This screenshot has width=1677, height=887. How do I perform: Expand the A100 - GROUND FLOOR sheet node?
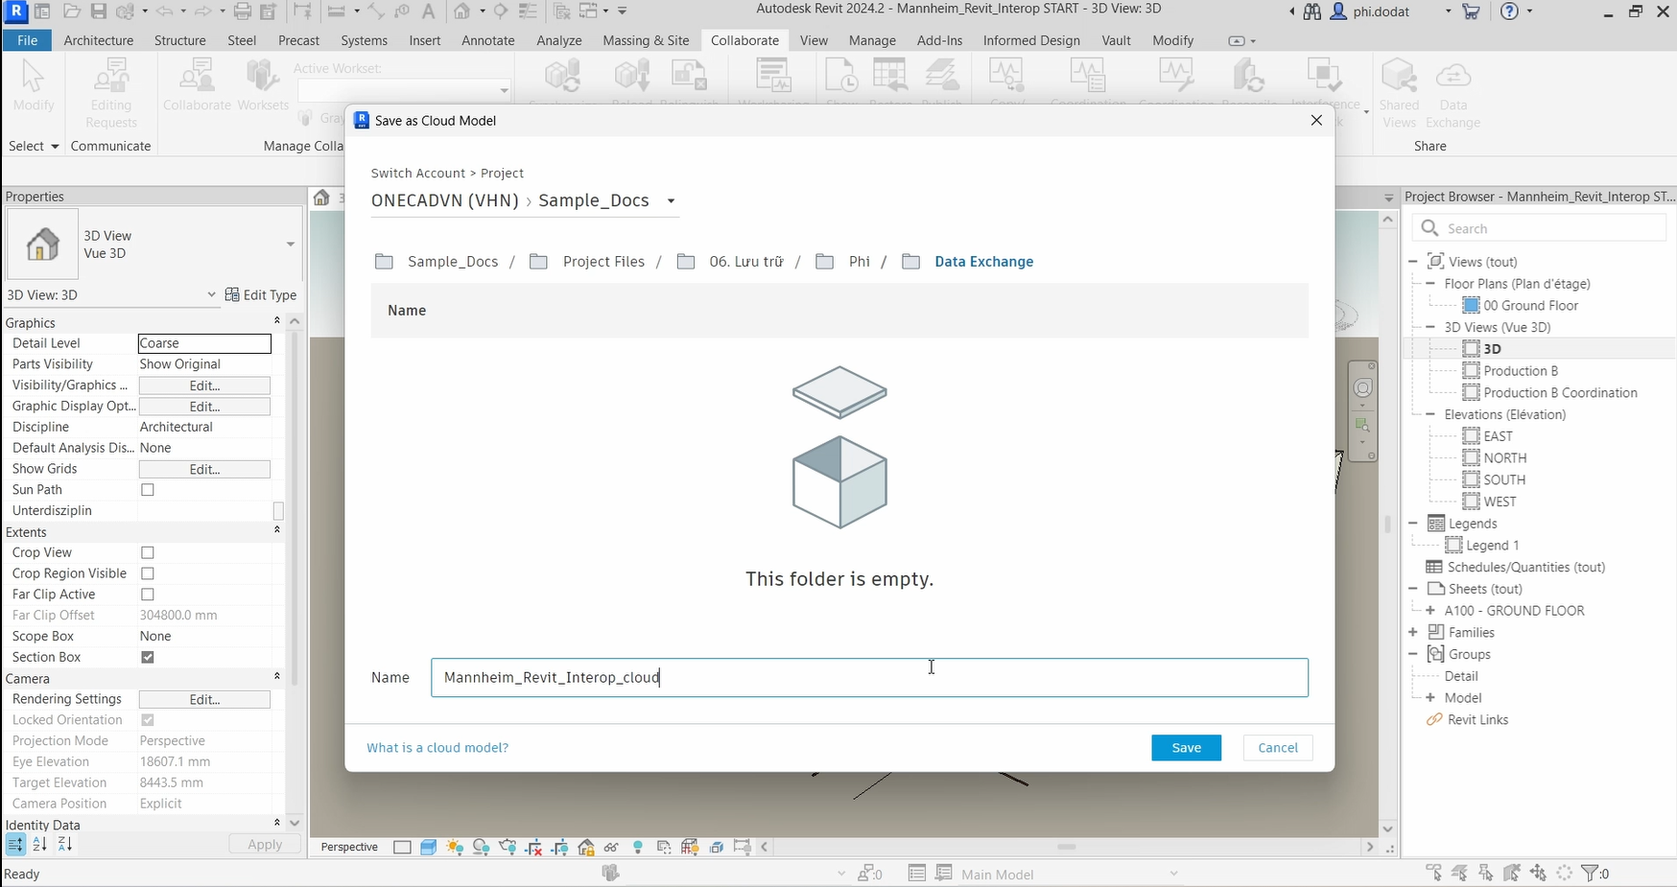coord(1430,611)
